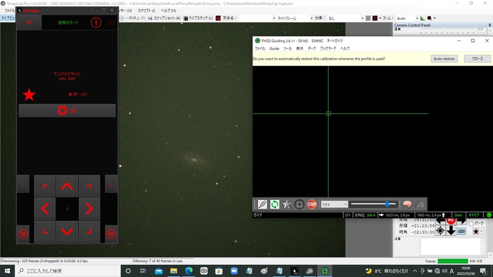The width and height of the screenshot is (493, 277).
Task: Auto-select guide star in PHD2
Action: 286,204
